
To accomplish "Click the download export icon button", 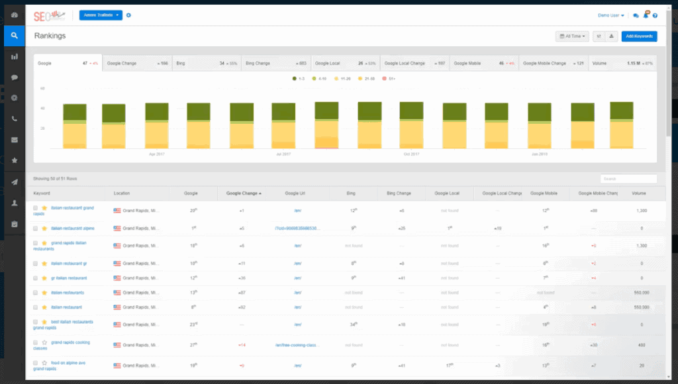I will (611, 36).
